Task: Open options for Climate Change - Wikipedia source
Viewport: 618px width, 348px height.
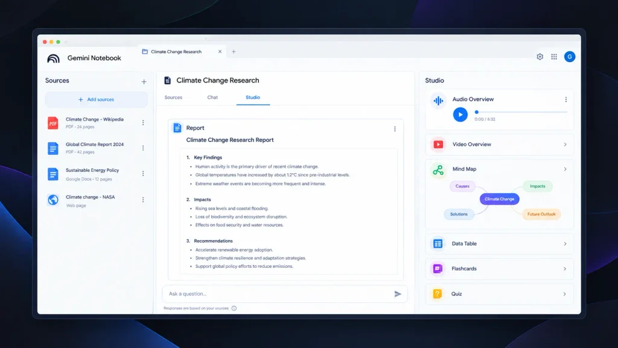Action: (x=143, y=123)
